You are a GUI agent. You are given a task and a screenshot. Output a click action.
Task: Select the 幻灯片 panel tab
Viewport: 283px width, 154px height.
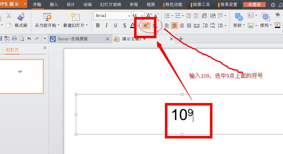tap(12, 50)
